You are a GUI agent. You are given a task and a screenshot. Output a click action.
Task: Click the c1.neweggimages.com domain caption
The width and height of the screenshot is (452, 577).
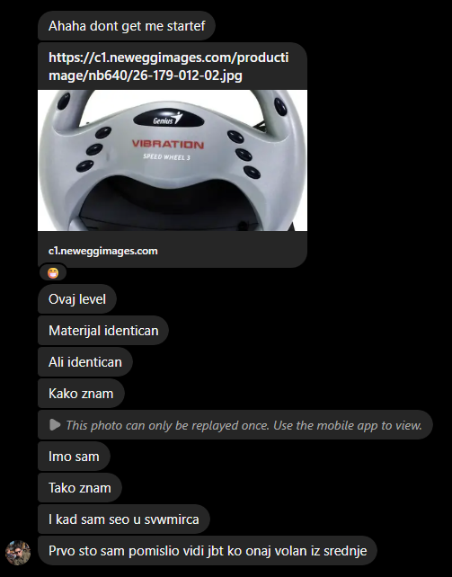click(103, 251)
